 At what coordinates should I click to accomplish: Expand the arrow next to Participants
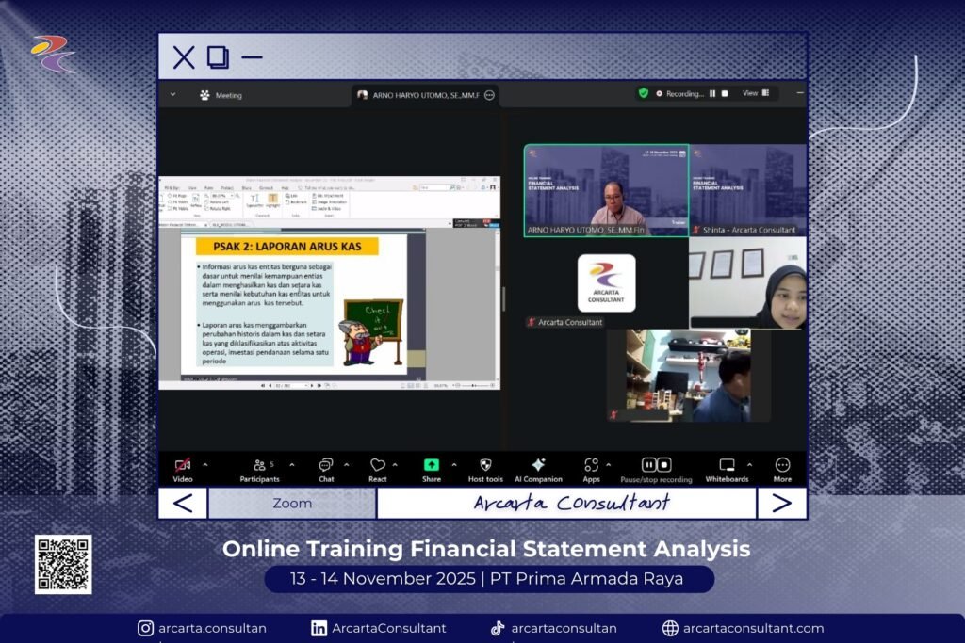tap(291, 465)
